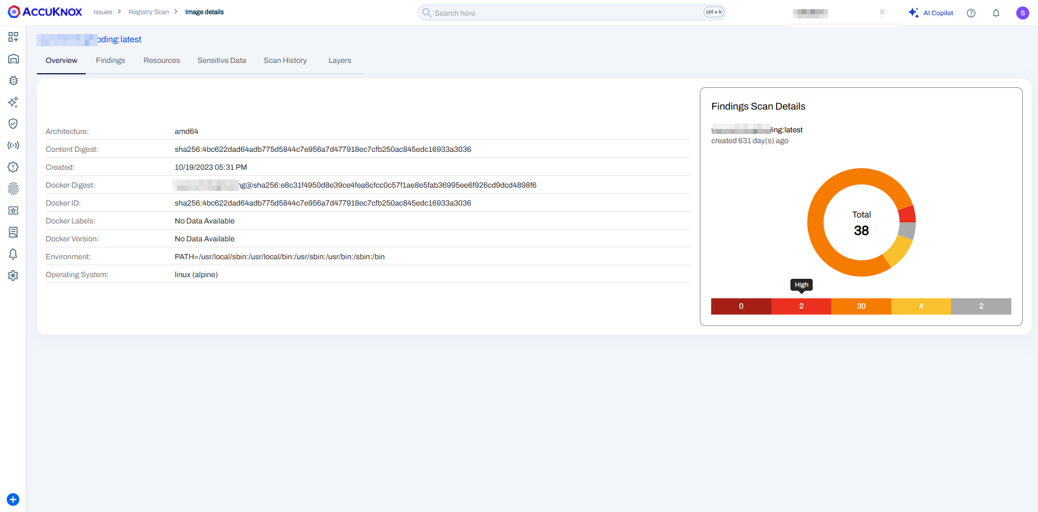Open the Issues bug icon in sidebar
Viewport: 1038px width, 512px height.
[13, 80]
